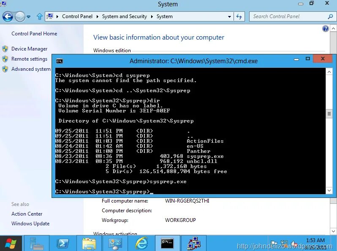This screenshot has height=251, width=337.
Task: Click the cmd window scrollbar thumb
Action: (329, 114)
